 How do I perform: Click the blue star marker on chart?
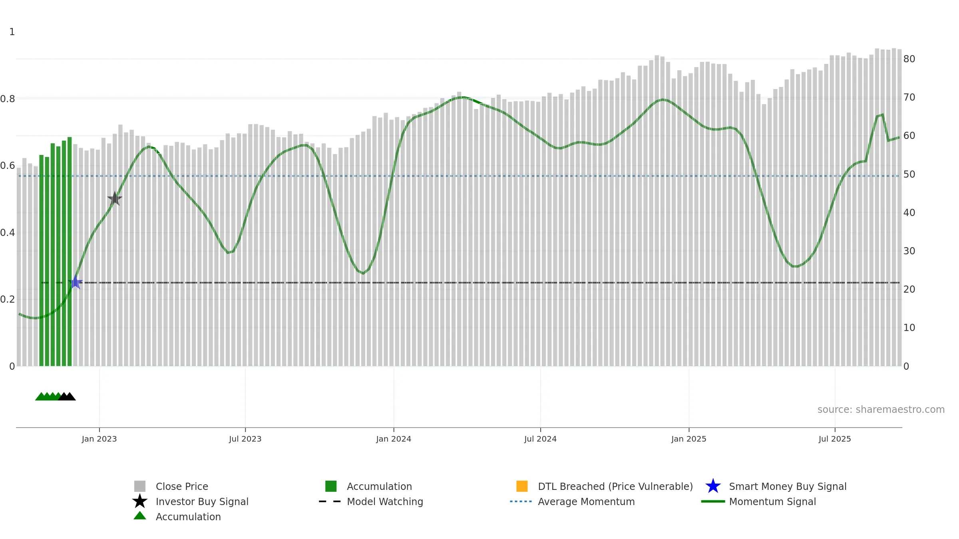(75, 282)
